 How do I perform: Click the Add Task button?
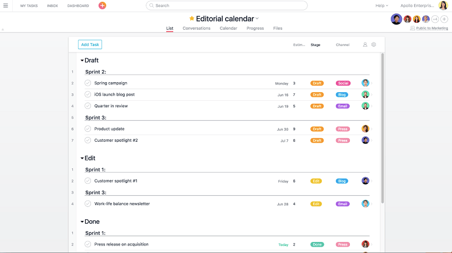90,44
